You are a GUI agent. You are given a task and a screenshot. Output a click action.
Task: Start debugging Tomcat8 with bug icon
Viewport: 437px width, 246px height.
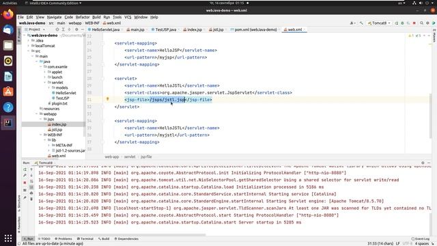(x=402, y=23)
